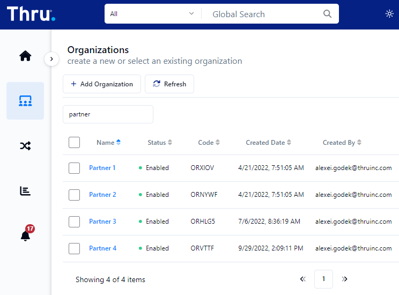The height and width of the screenshot is (295, 399).
Task: Sort the table by the Created Date column
Action: click(x=268, y=143)
